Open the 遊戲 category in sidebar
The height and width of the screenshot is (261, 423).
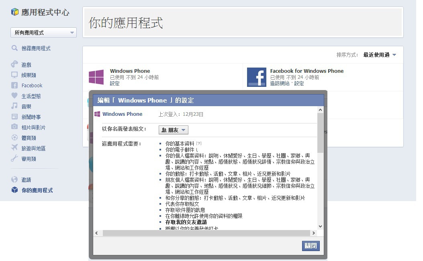pyautogui.click(x=27, y=65)
